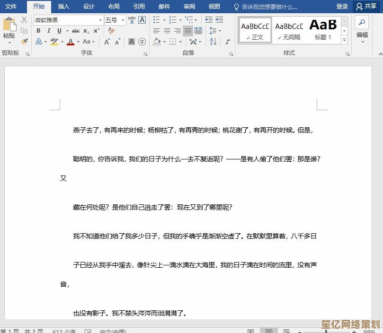This screenshot has height=333, width=383.
Task: Align paragraph to the right
Action: pos(178,31)
